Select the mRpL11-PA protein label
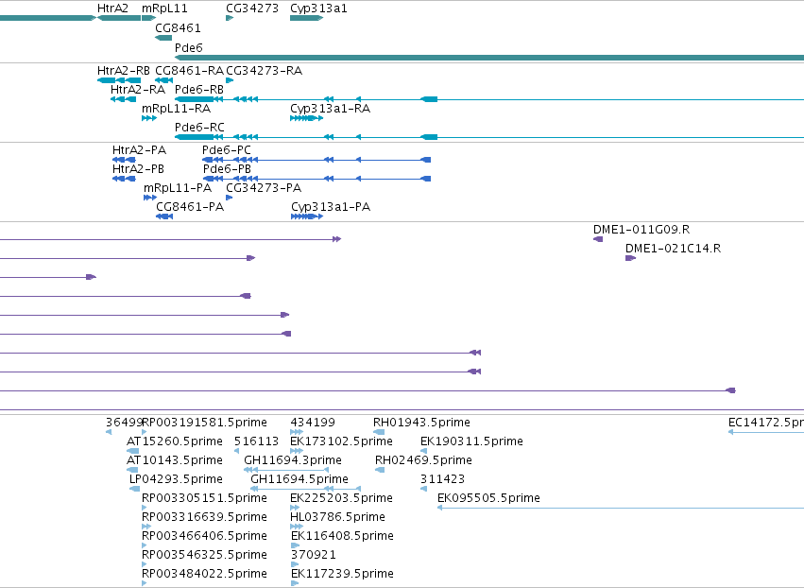The width and height of the screenshot is (804, 588). coord(178,188)
